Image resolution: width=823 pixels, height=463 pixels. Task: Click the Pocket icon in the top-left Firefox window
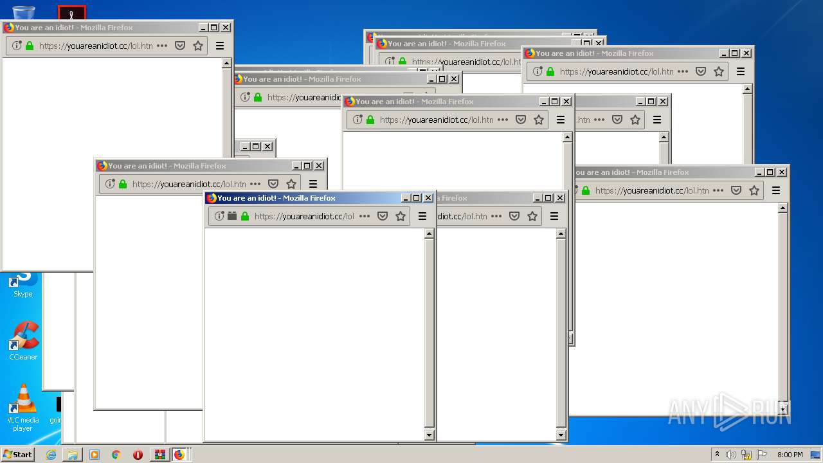click(180, 46)
